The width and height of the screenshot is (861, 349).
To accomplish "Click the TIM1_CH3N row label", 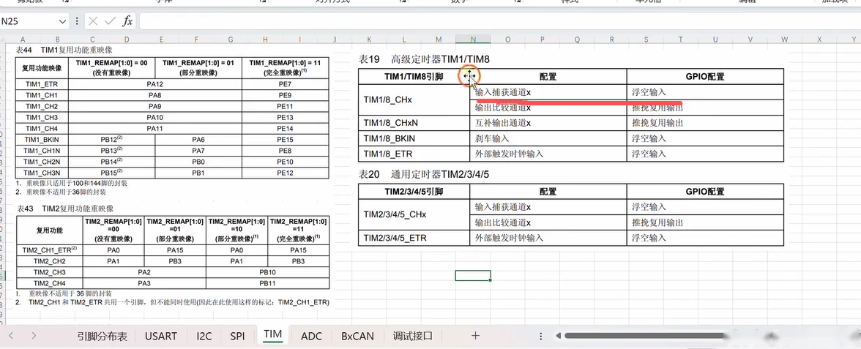I will coord(42,173).
